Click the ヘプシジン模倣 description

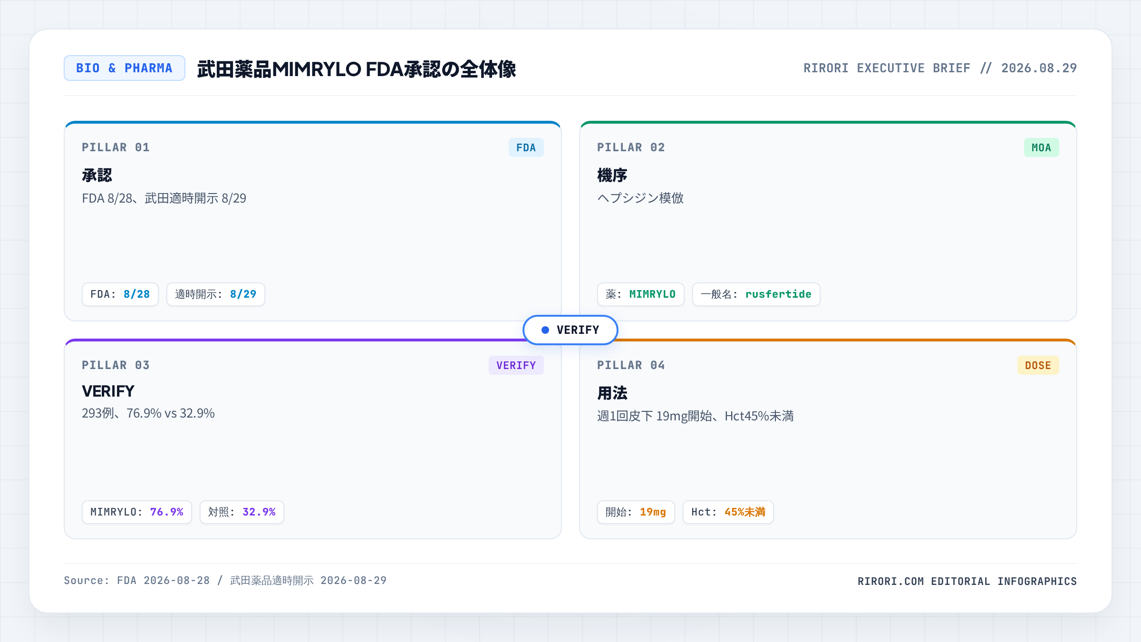(640, 198)
